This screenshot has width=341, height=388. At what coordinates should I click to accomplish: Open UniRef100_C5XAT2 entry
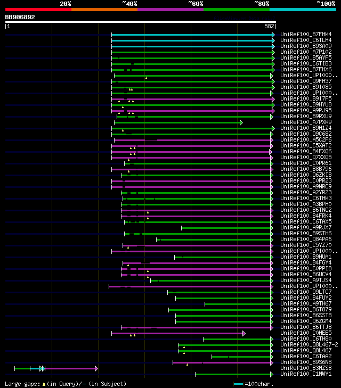point(306,145)
